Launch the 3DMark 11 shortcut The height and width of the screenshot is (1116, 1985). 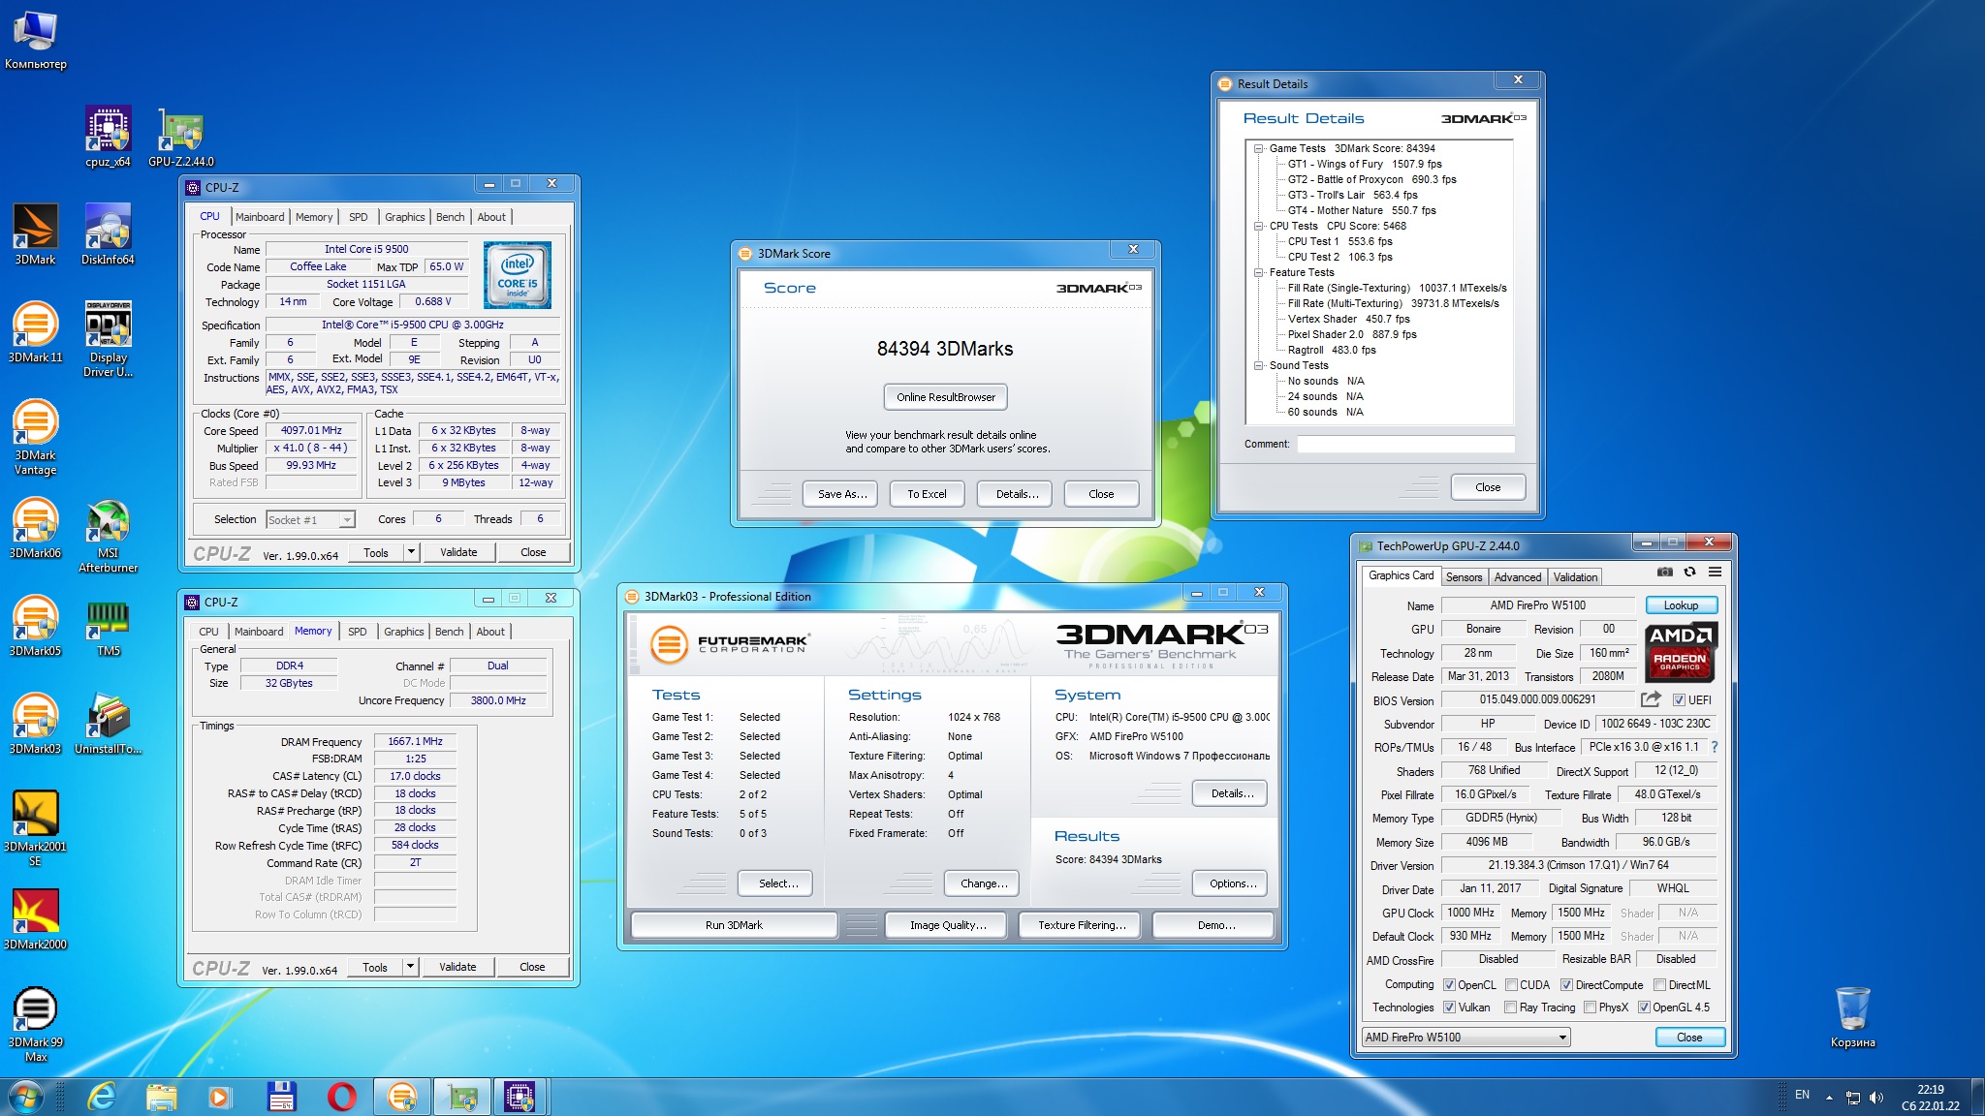point(35,332)
